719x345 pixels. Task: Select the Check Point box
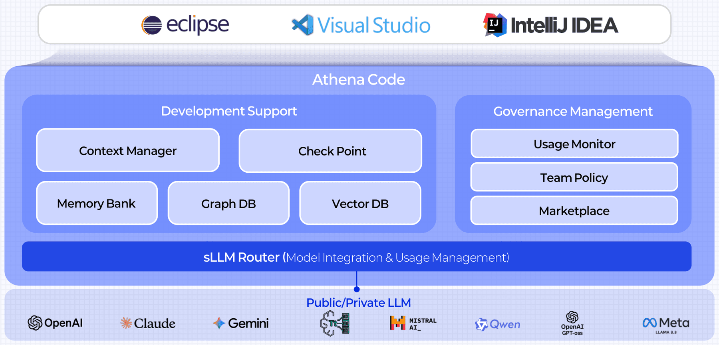330,151
